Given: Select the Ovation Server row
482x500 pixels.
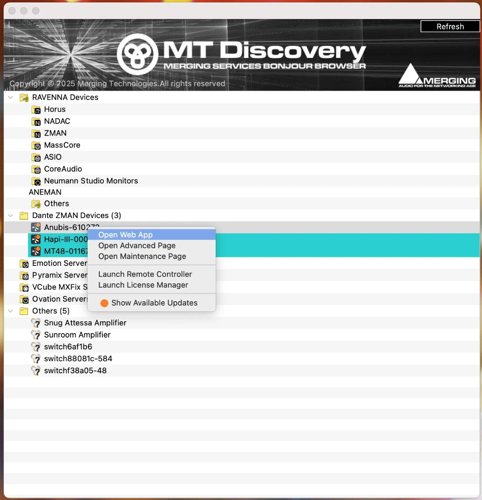Looking at the screenshot, I should (242, 299).
